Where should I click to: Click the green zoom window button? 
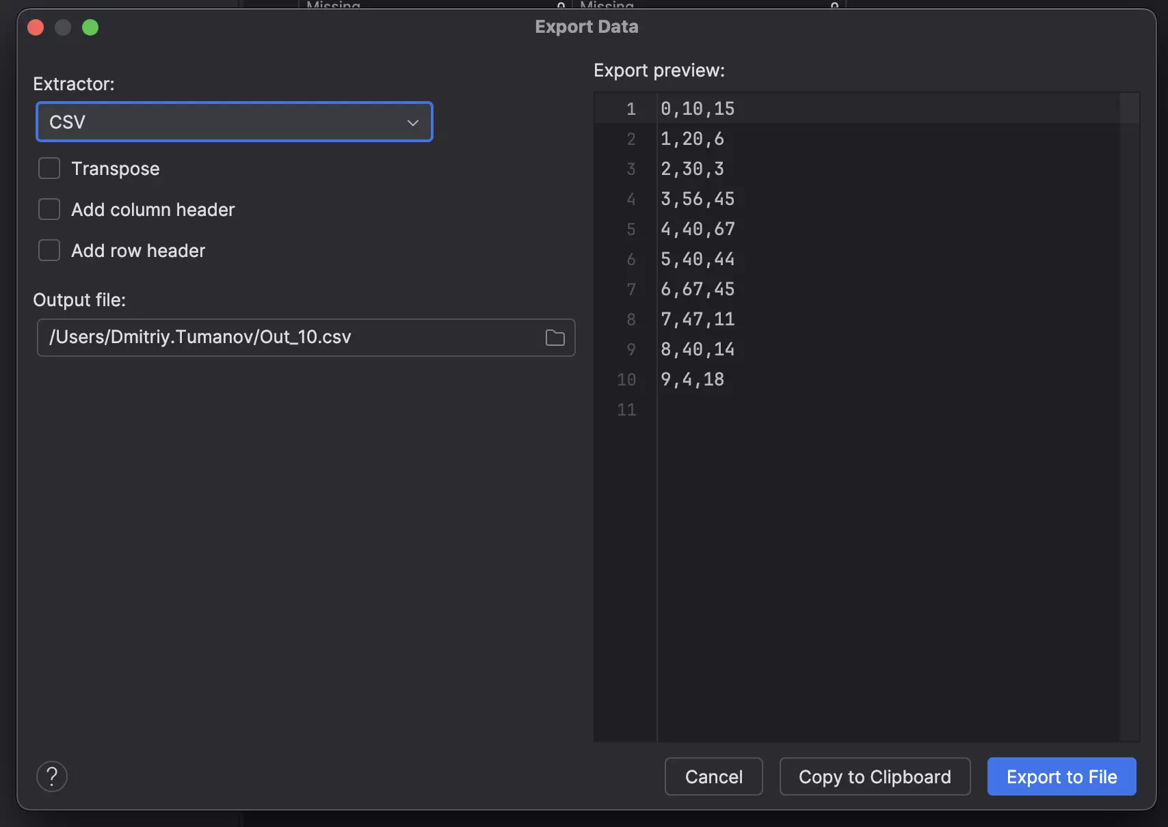pyautogui.click(x=90, y=27)
